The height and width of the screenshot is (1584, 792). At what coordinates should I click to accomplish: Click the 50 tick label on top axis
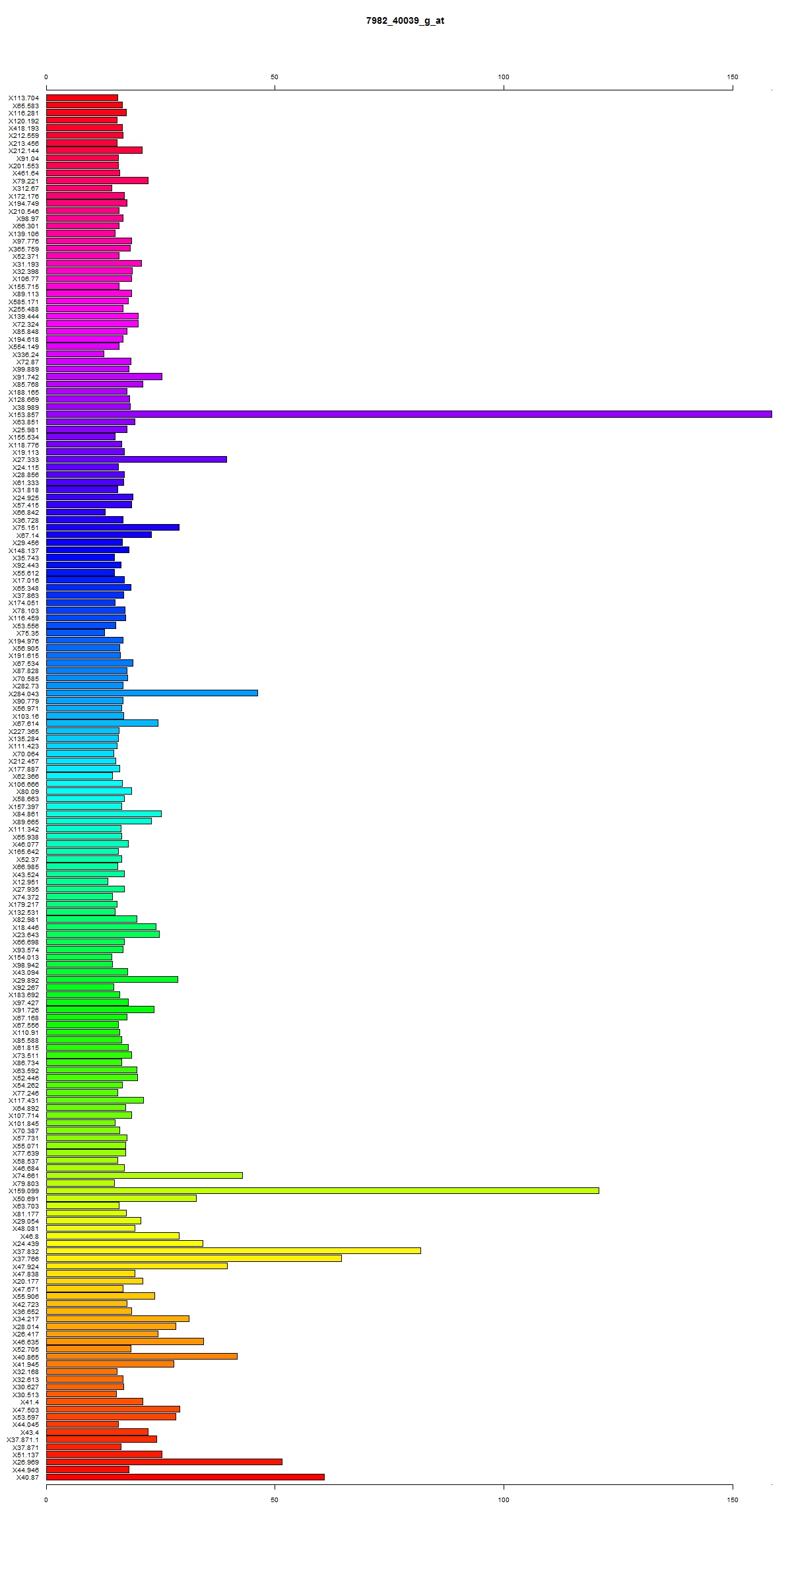tap(275, 77)
